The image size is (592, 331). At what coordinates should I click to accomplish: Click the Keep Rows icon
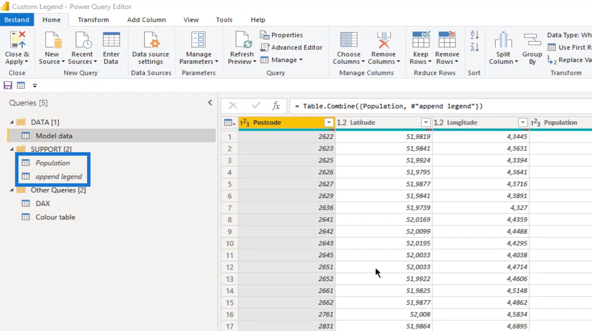[x=421, y=40]
